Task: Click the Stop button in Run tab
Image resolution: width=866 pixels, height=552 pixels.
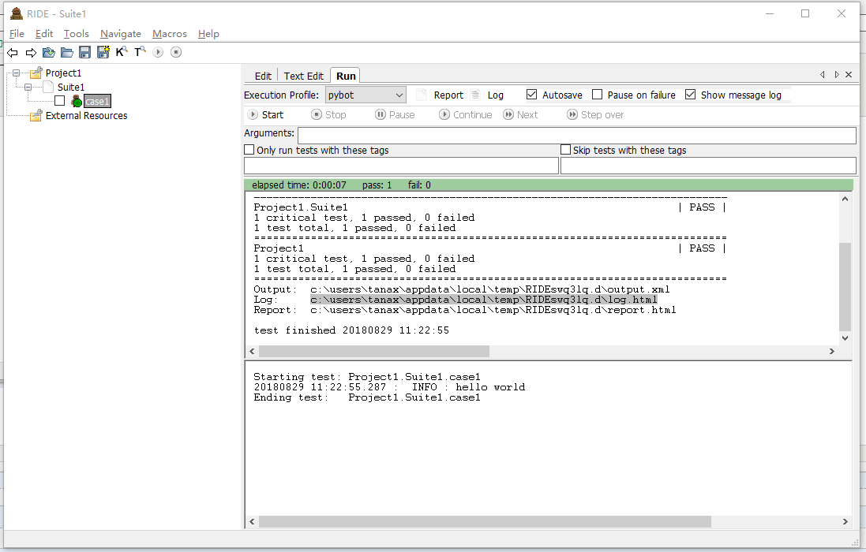Action: coord(328,114)
